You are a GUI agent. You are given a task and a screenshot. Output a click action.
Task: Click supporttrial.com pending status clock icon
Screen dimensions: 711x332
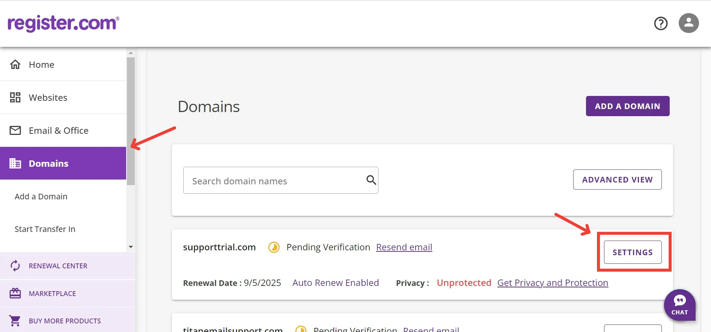tap(274, 247)
